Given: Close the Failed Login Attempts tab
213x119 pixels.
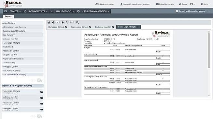Looking at the screenshot, I should (137, 27).
